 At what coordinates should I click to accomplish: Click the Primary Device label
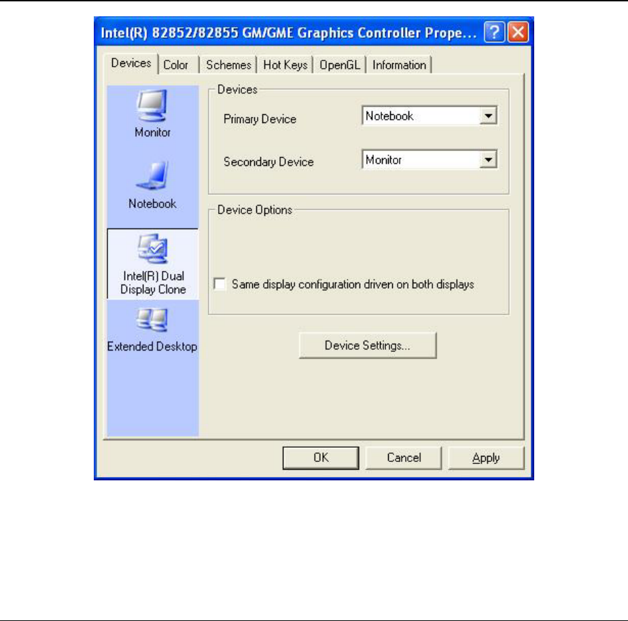click(260, 119)
